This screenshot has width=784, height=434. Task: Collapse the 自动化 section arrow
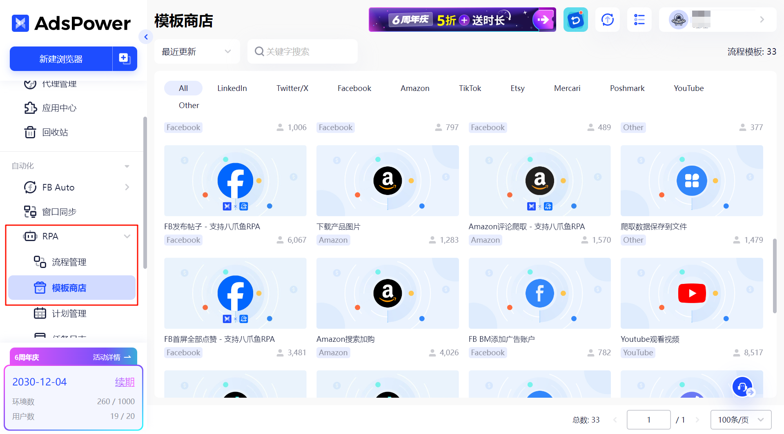pyautogui.click(x=127, y=166)
